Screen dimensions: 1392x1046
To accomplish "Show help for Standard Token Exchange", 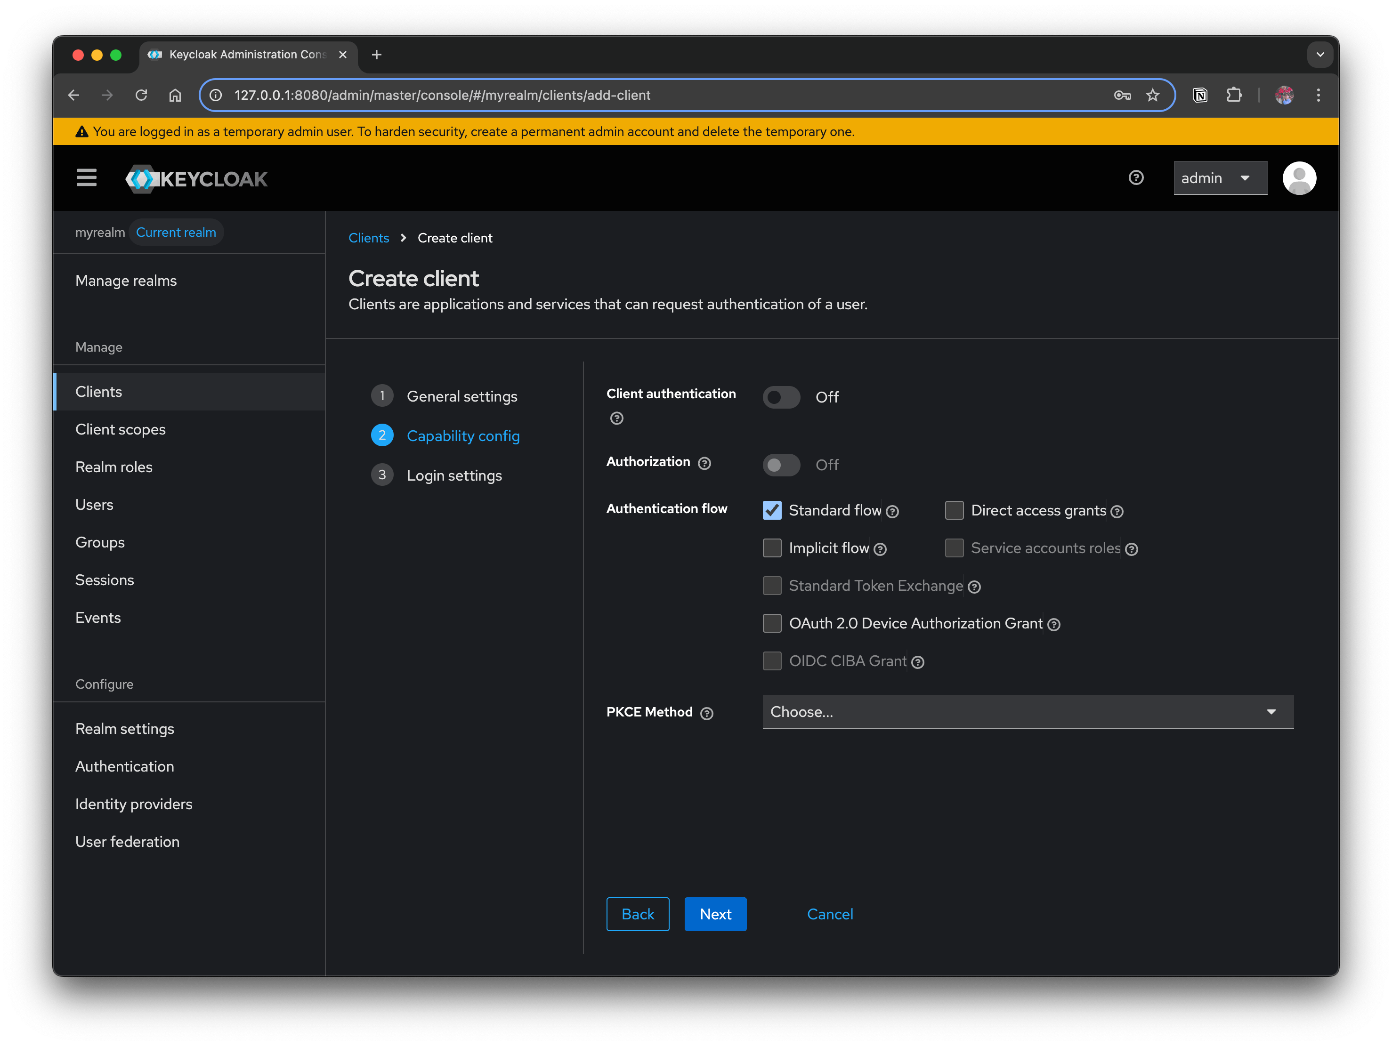I will 973,587.
